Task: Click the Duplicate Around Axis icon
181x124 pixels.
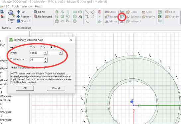Action: point(122,17)
